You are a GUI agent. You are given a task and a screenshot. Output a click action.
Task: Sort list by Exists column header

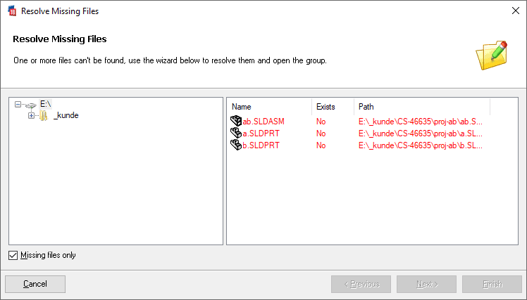point(333,107)
